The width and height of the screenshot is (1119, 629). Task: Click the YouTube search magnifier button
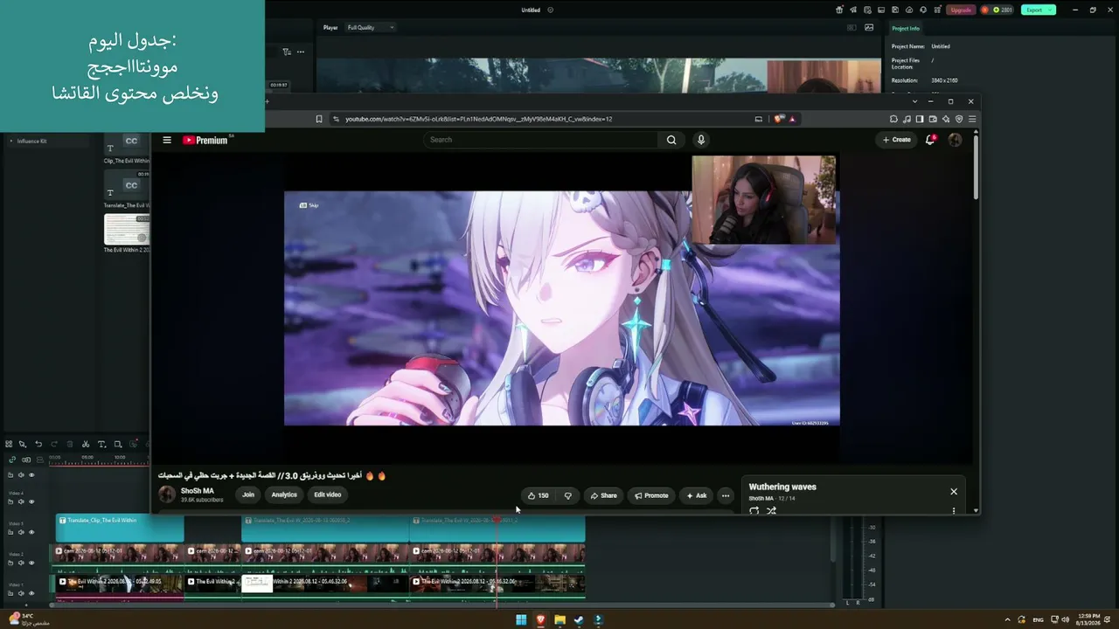(x=671, y=140)
